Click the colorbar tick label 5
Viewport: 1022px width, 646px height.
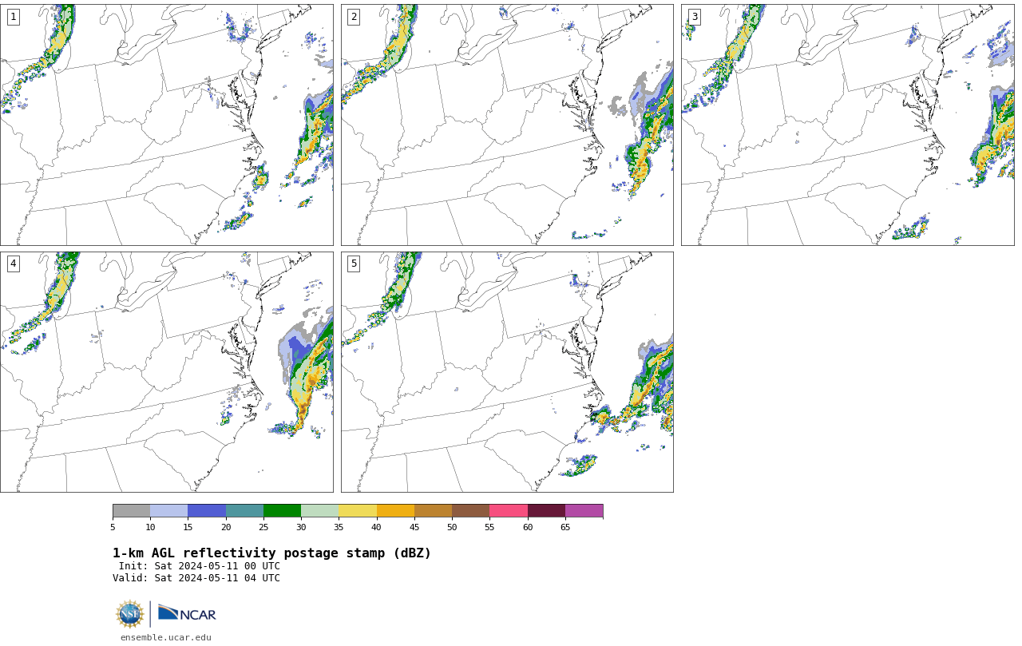coord(113,527)
